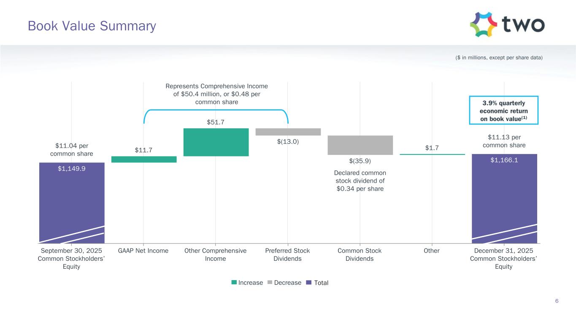Select the Book Value Summary title
Screen dimensions: 576x324
pos(92,26)
